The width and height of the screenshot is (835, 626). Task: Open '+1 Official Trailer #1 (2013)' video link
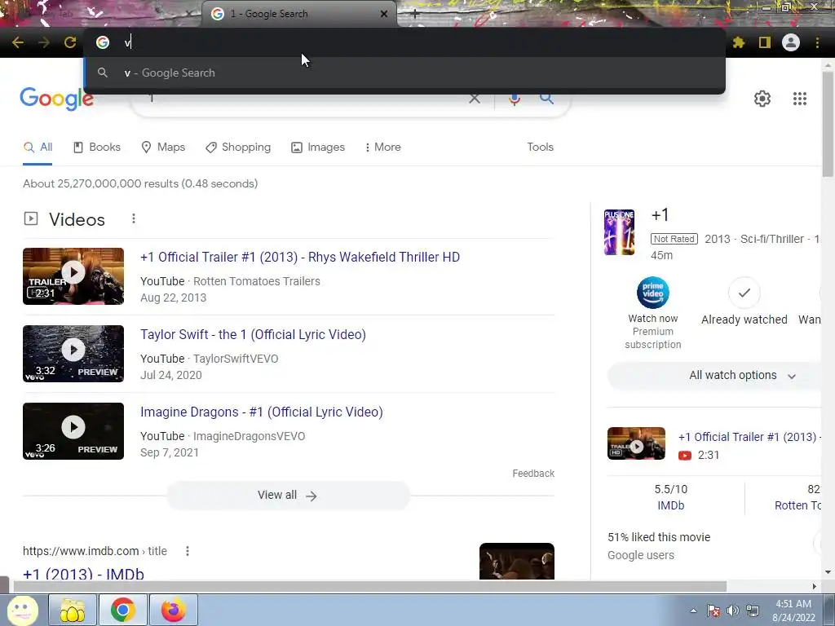click(x=300, y=257)
